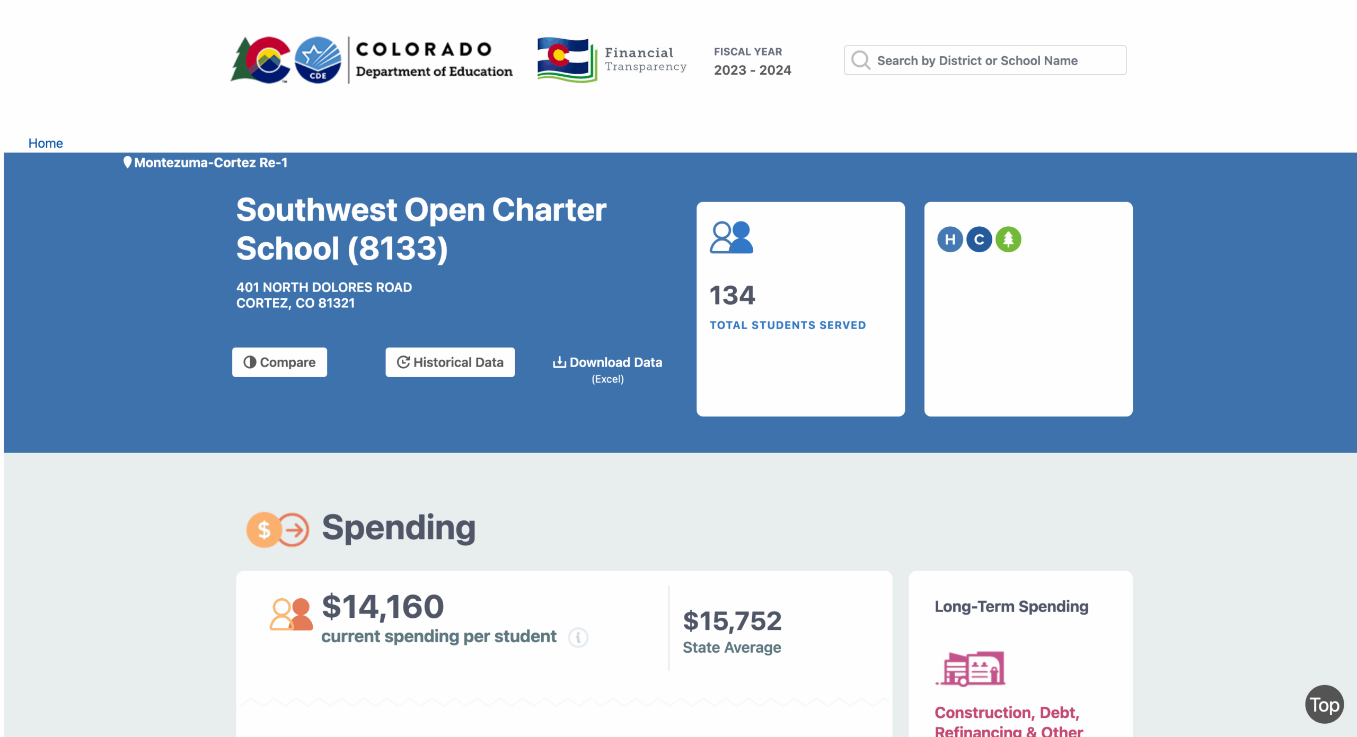Click the CDE circular emblem

(x=318, y=60)
